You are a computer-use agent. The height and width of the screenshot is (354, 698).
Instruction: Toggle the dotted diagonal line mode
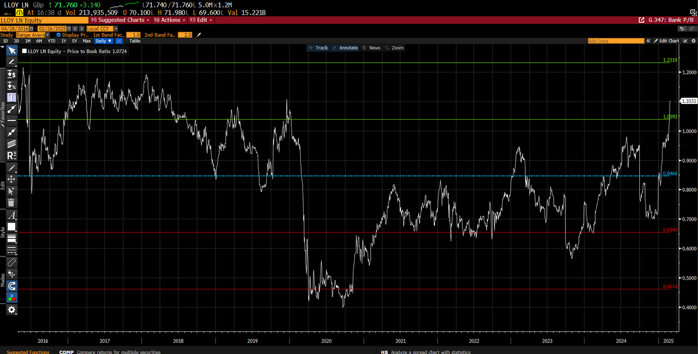pyautogui.click(x=12, y=262)
